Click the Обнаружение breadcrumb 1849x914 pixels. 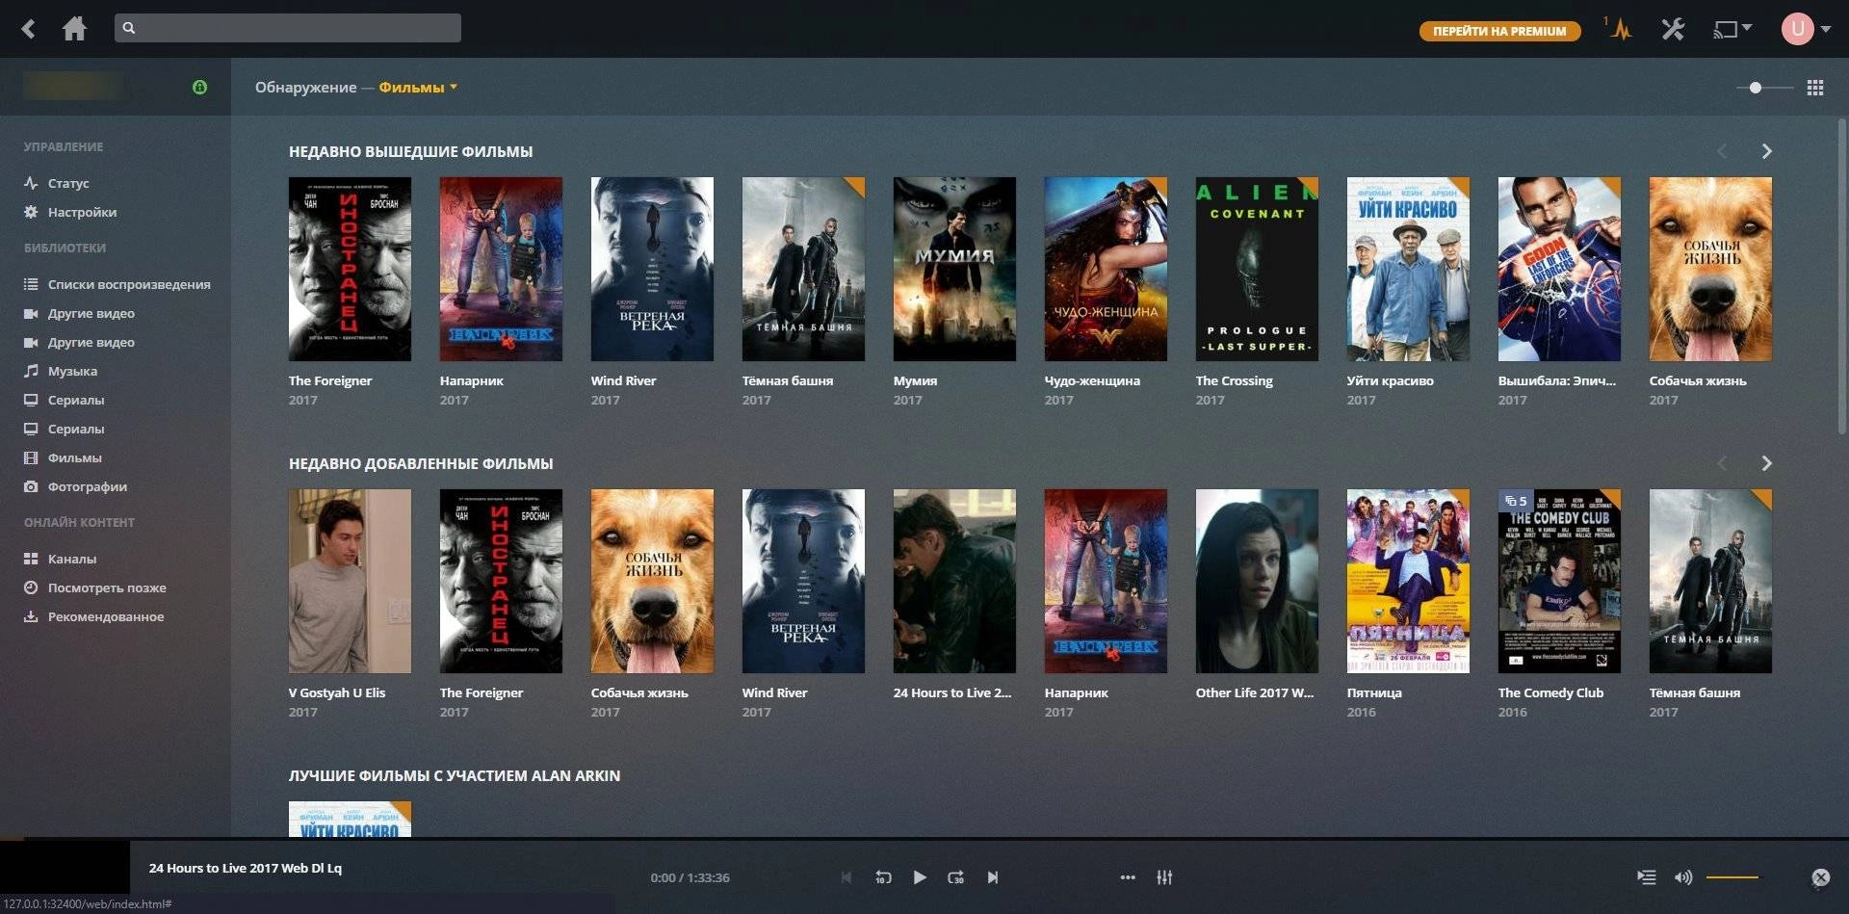pyautogui.click(x=305, y=87)
